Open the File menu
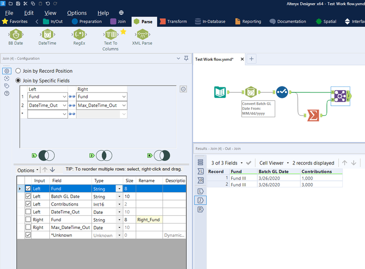 pyautogui.click(x=9, y=13)
